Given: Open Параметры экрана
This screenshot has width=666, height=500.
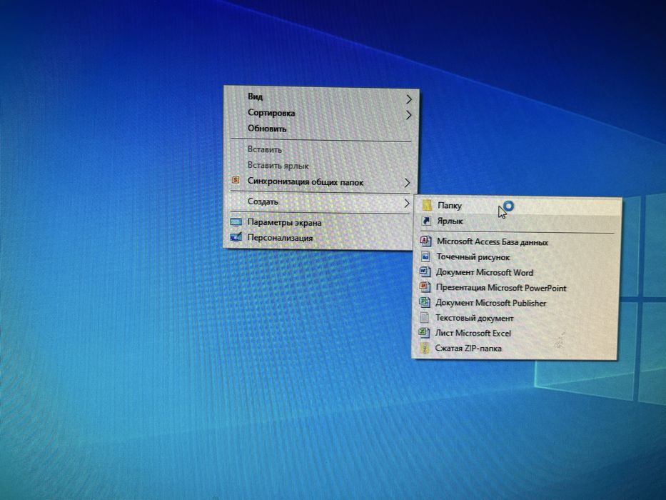Looking at the screenshot, I should [318, 222].
